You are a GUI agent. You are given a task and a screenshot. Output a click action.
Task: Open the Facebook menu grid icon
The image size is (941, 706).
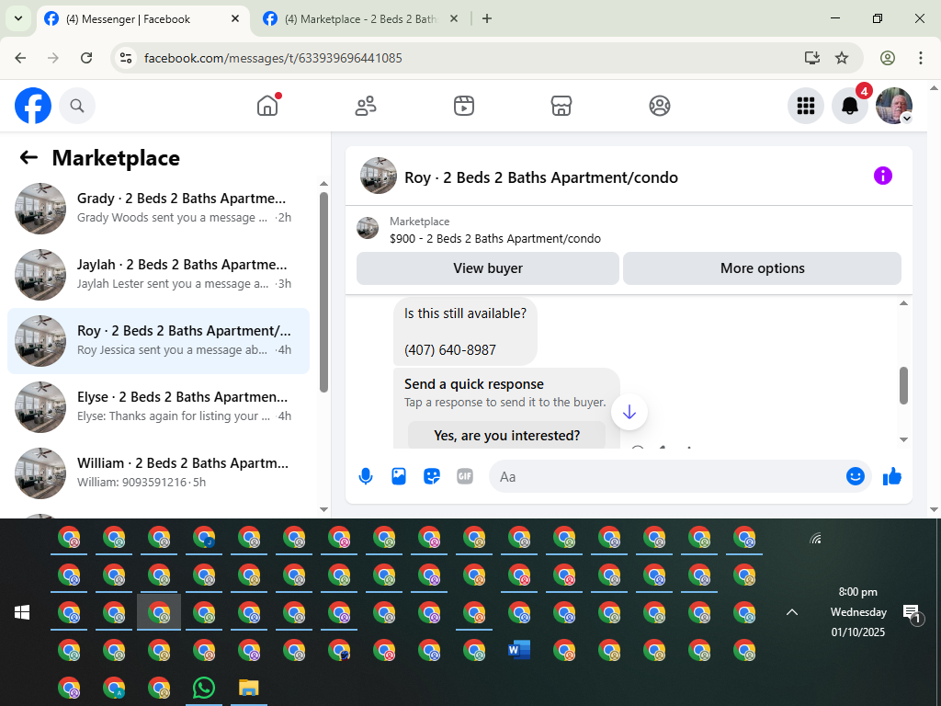805,106
